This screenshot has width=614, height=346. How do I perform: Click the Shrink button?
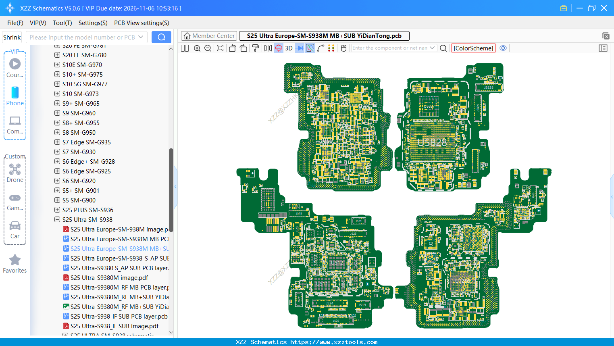point(12,37)
